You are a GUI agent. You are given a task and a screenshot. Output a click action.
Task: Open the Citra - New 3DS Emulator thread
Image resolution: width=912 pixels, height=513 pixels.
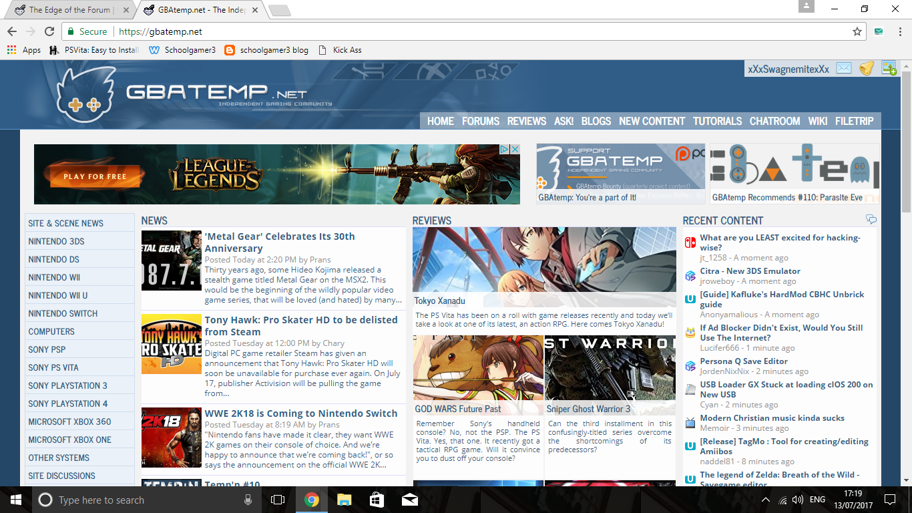pos(750,271)
